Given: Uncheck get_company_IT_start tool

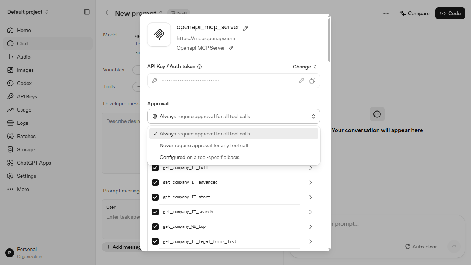Looking at the screenshot, I should tap(155, 197).
